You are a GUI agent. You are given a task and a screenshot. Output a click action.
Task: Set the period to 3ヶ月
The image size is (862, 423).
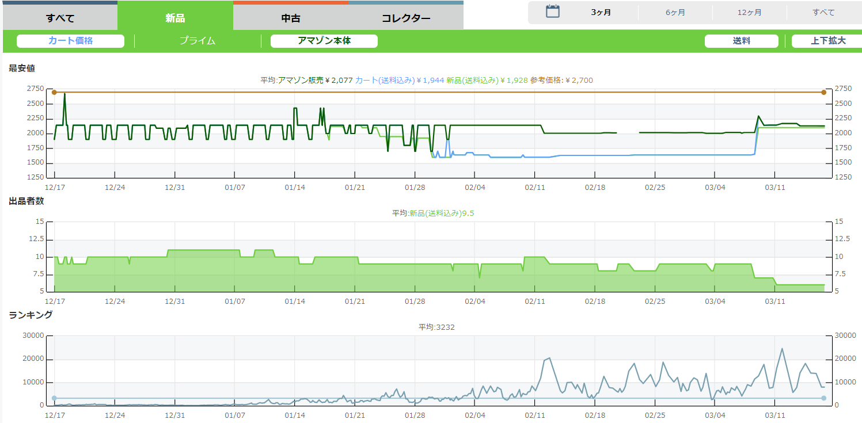[x=601, y=13]
